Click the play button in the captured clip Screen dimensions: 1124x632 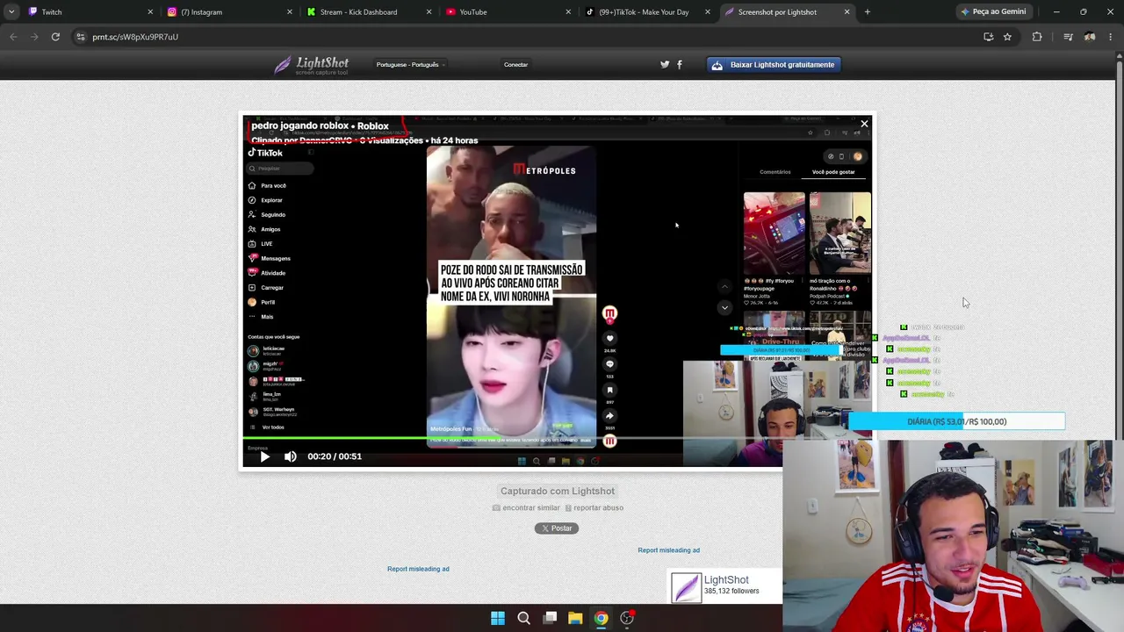[264, 456]
